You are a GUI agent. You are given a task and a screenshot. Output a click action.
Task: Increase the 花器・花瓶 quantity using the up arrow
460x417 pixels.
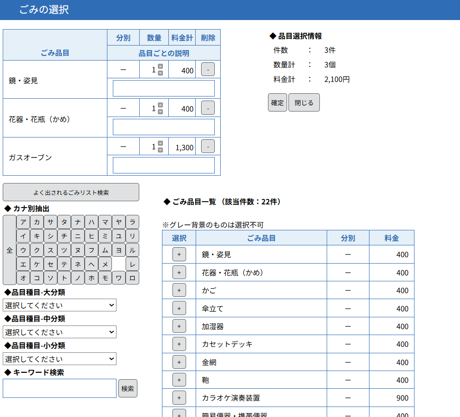point(160,105)
